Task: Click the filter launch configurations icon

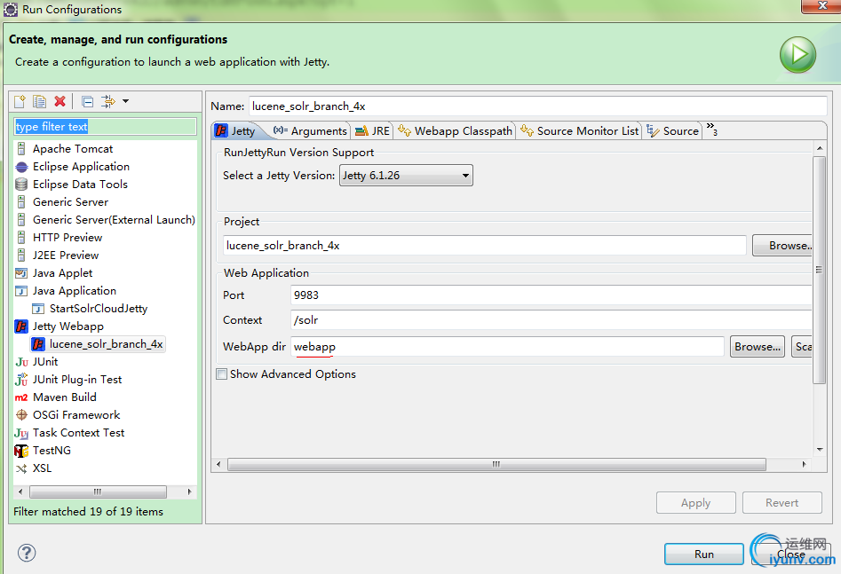Action: (x=108, y=101)
